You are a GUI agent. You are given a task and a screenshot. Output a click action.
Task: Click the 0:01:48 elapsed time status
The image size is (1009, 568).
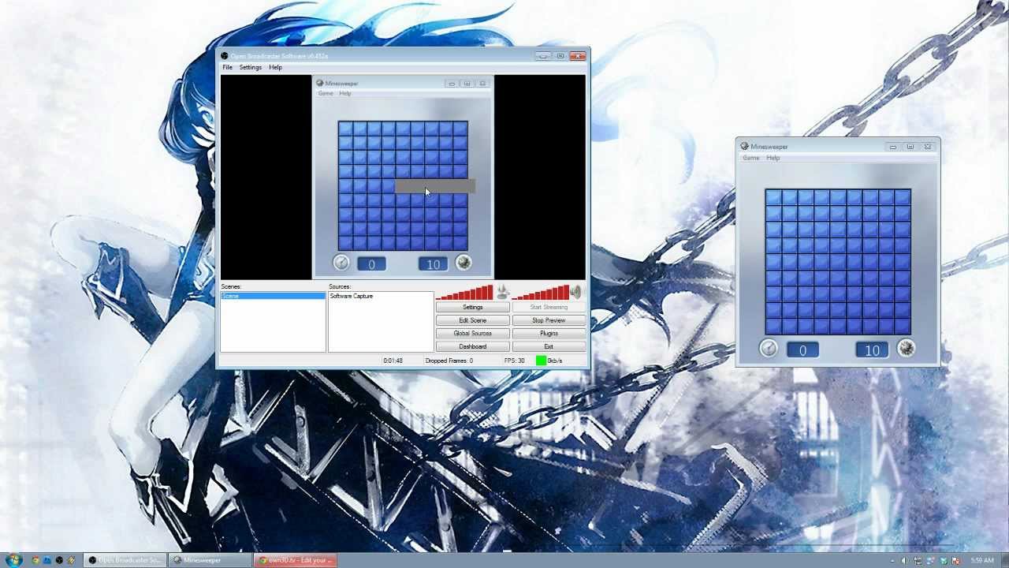pyautogui.click(x=393, y=361)
